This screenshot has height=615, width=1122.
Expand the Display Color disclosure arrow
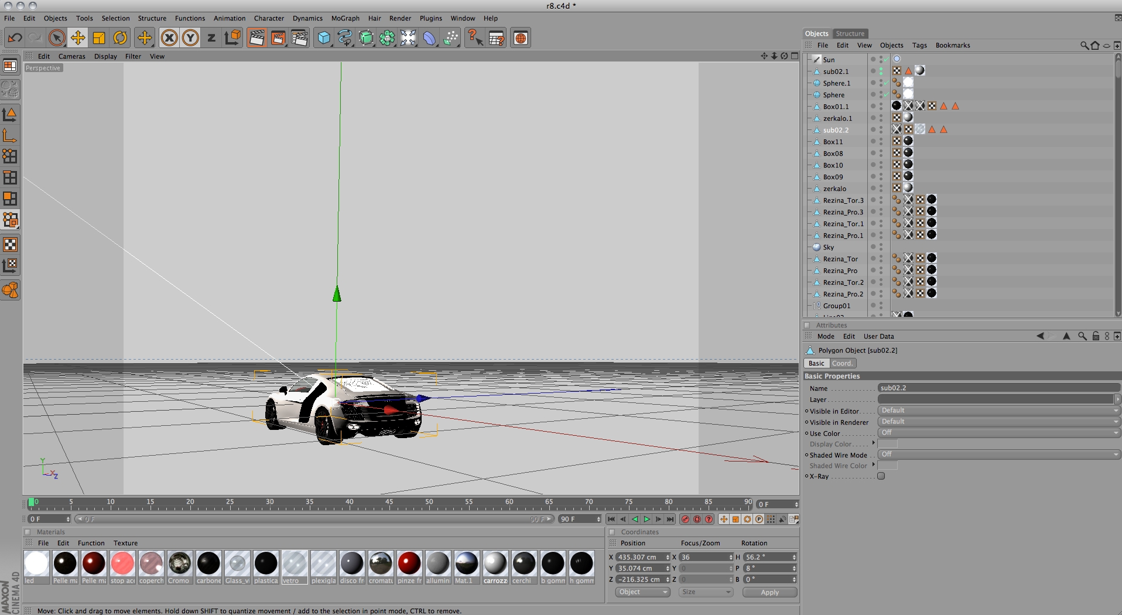[873, 443]
